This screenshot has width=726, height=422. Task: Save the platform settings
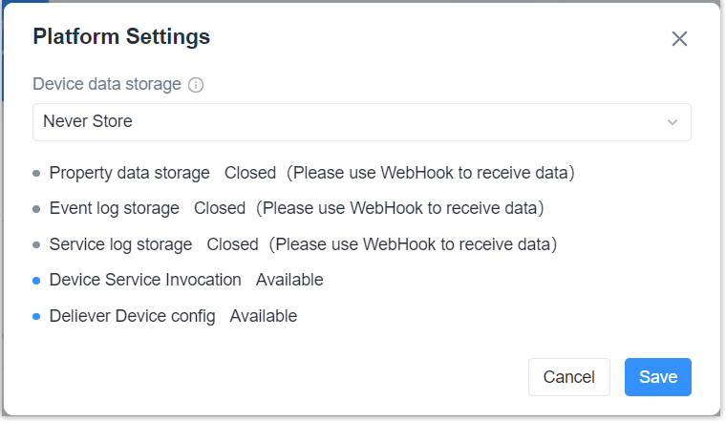coord(657,377)
